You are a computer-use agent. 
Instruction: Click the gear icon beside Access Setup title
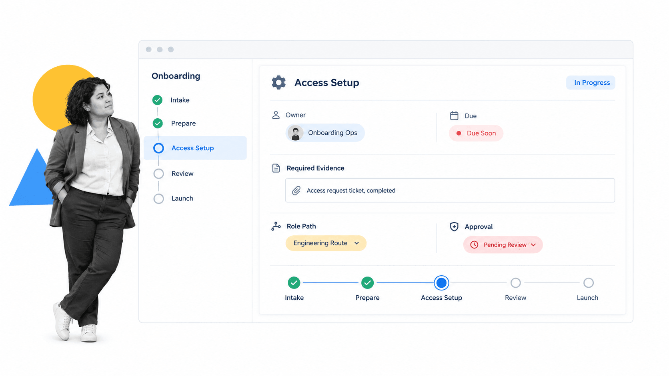coord(278,82)
